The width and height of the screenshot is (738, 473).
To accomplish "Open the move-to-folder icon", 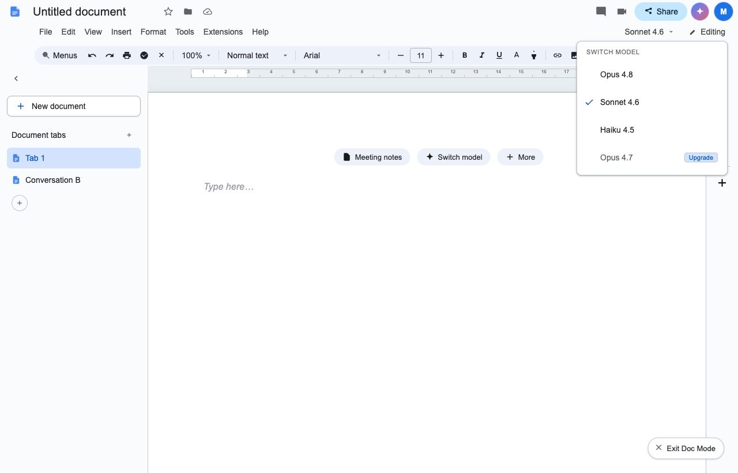I will 188,12.
